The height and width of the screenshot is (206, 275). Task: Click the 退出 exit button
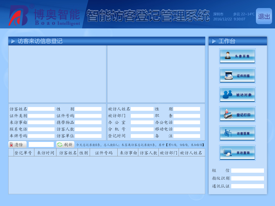click(x=264, y=16)
